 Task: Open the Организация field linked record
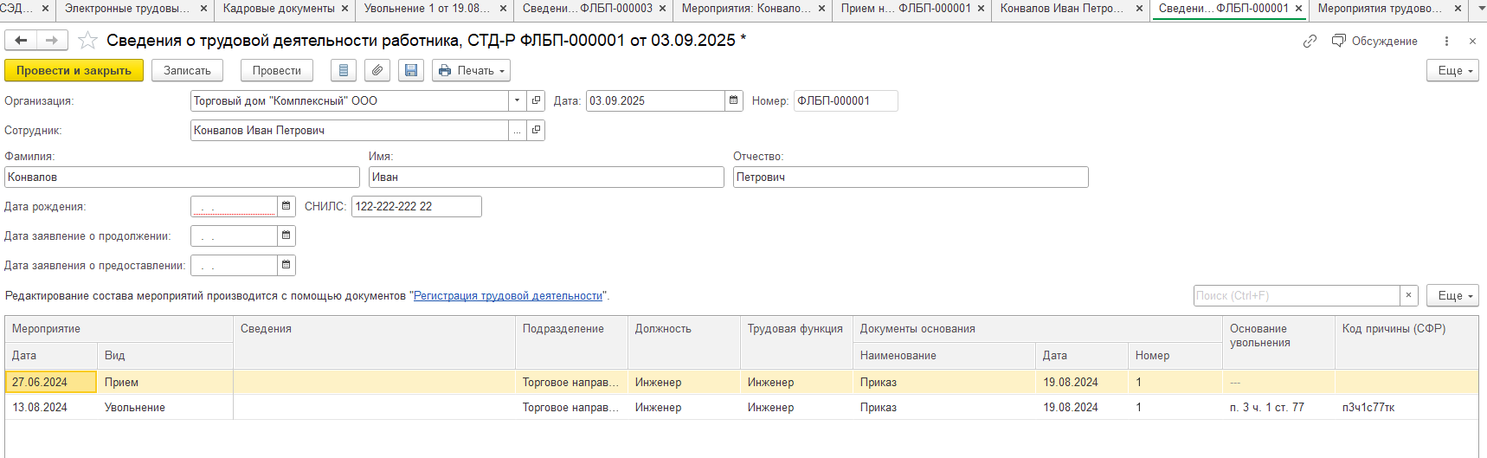[537, 101]
